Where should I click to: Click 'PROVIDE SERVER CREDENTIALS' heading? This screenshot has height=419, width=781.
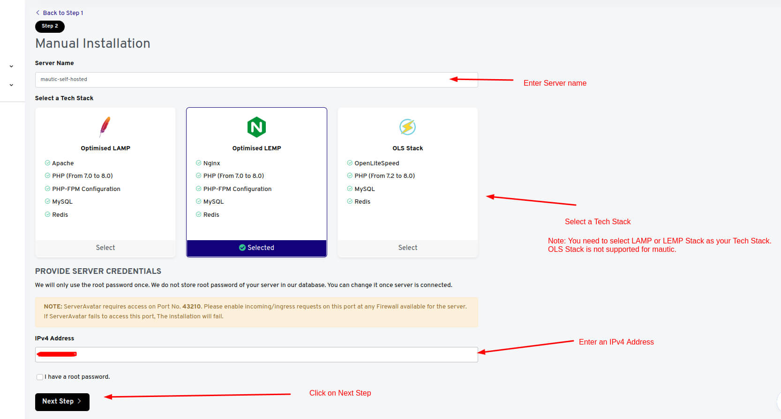[x=98, y=271]
